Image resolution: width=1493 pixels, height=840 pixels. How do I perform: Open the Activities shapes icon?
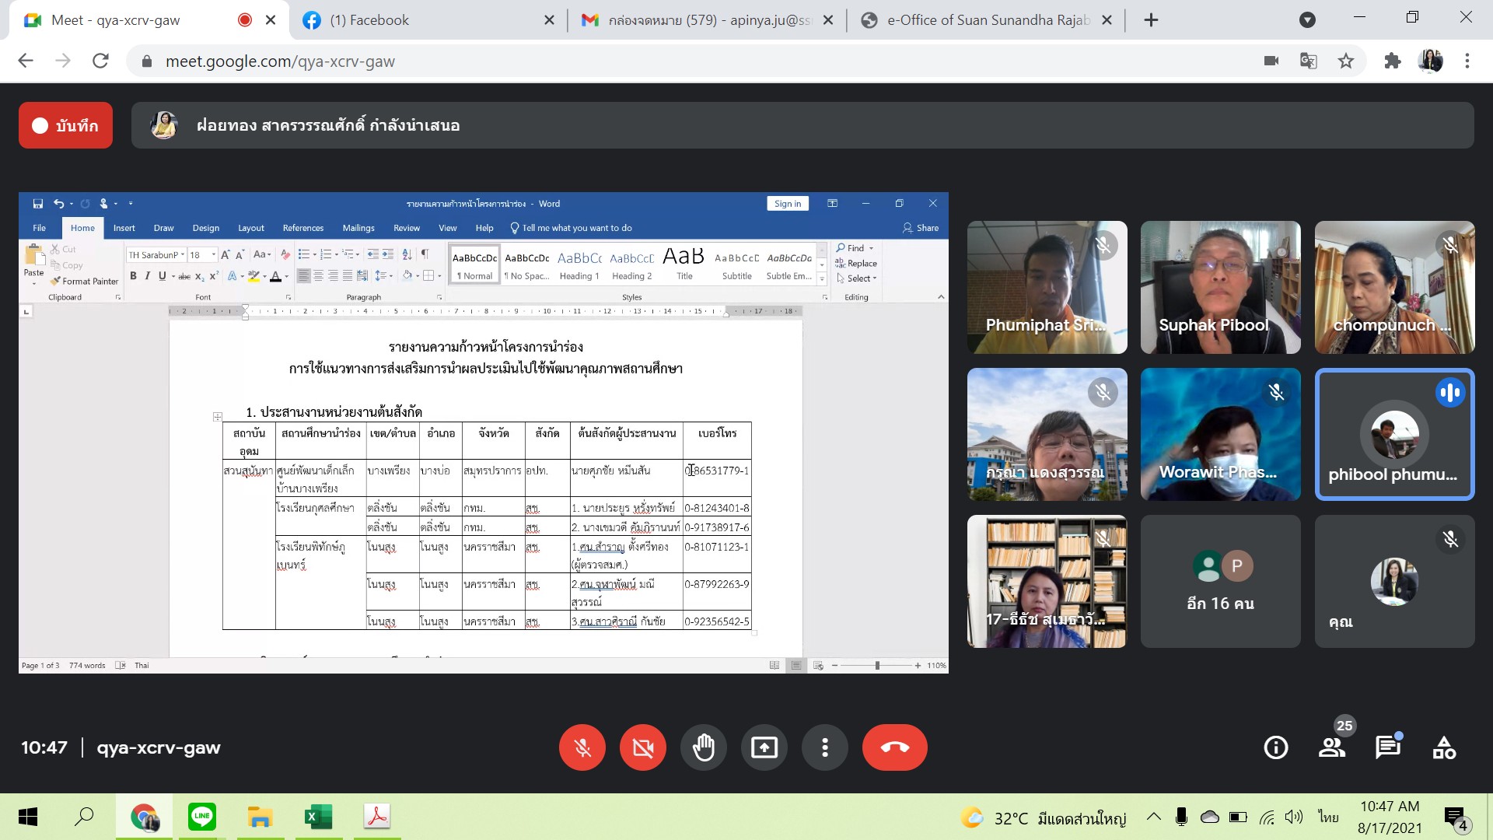pos(1444,747)
